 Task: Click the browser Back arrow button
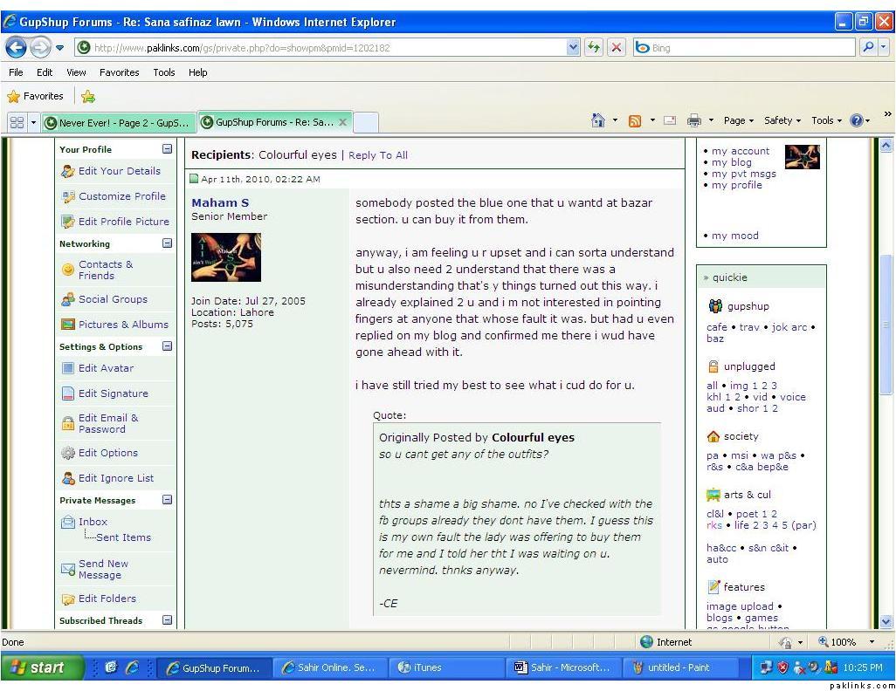tap(16, 47)
